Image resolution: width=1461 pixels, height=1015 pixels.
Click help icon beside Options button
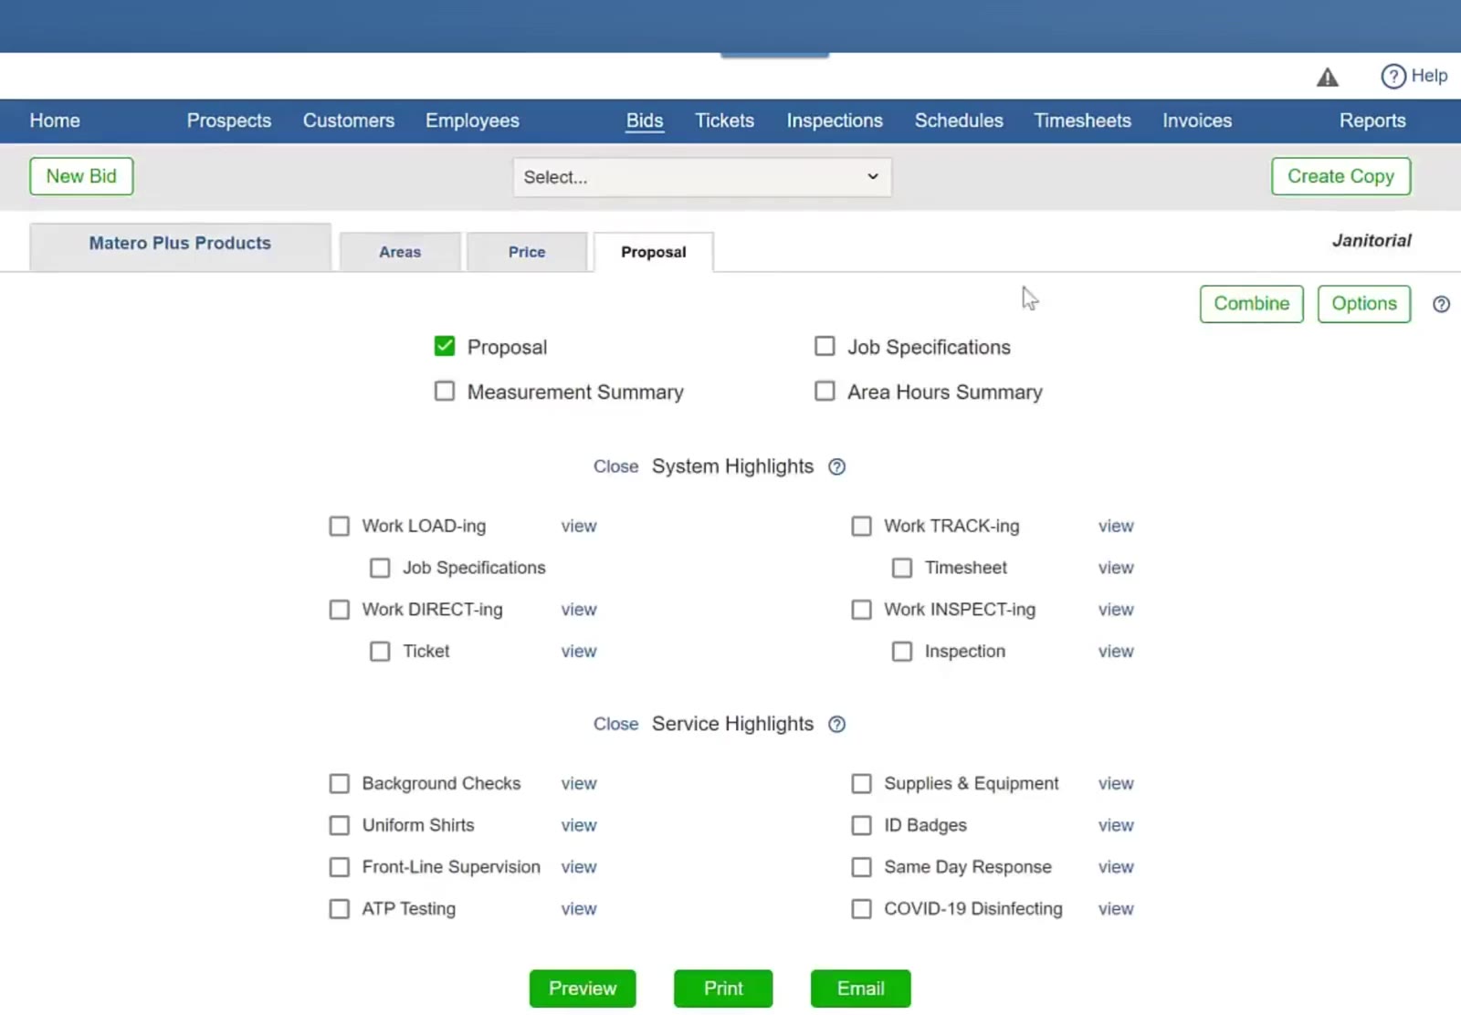tap(1441, 304)
